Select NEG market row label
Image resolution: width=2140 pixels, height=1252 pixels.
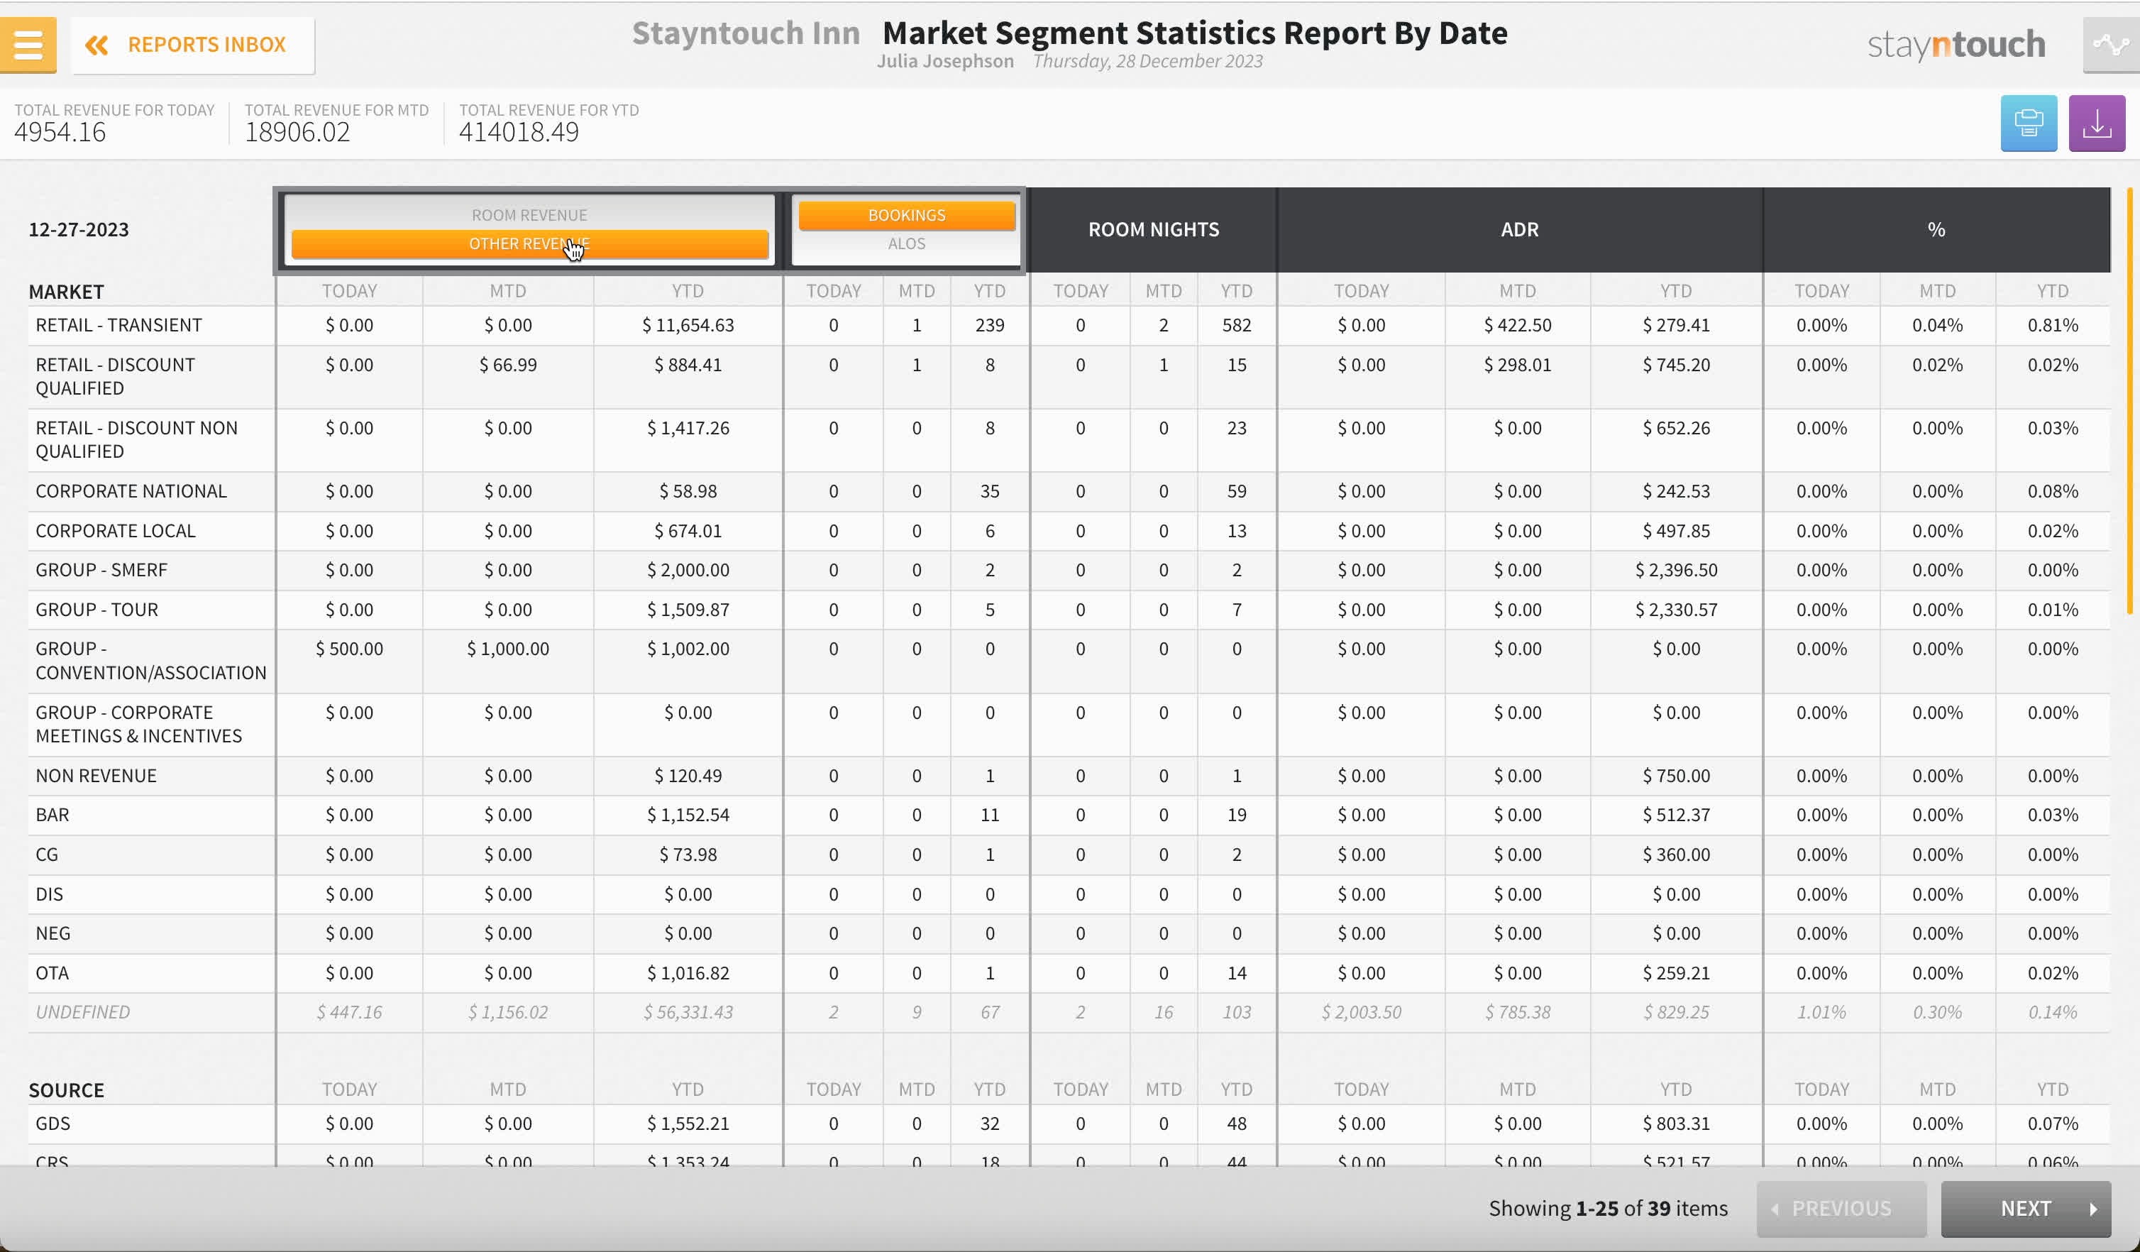pyautogui.click(x=53, y=933)
